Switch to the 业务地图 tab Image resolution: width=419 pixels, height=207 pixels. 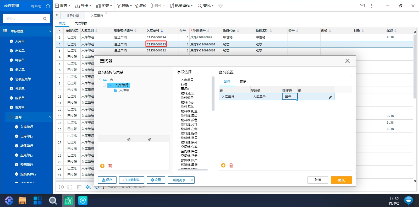73,16
